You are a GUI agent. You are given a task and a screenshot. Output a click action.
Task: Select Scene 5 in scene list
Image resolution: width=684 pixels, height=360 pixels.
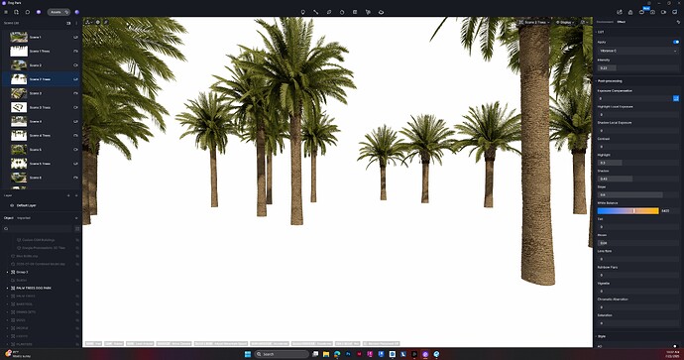(36, 149)
